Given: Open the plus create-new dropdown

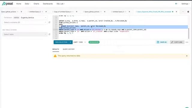Looking at the screenshot, I should (x=176, y=4).
